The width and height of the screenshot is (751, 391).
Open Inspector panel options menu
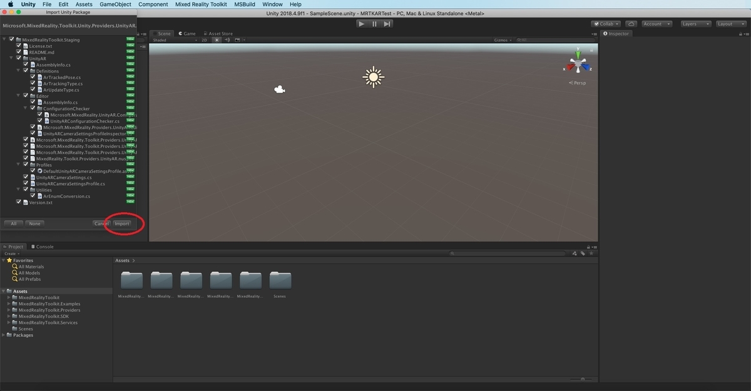[x=745, y=34]
